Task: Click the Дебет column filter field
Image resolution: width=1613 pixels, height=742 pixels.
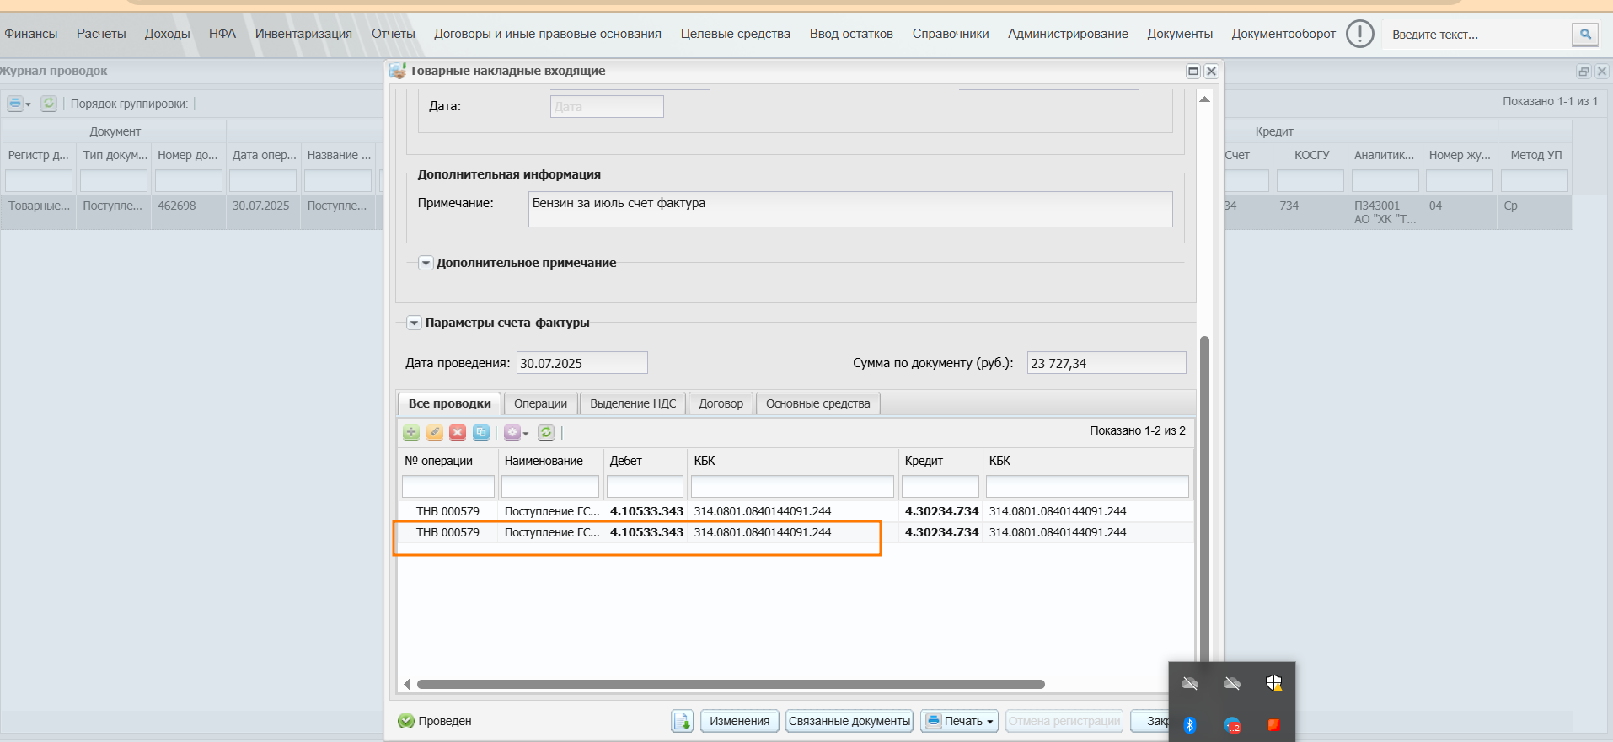Action: [x=645, y=487]
